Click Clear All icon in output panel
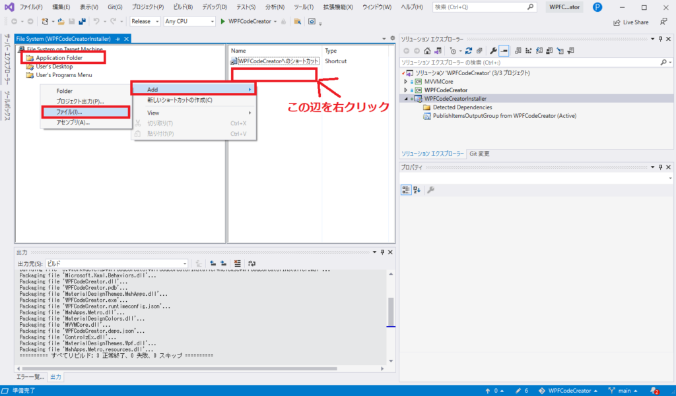The height and width of the screenshot is (396, 676). (238, 264)
